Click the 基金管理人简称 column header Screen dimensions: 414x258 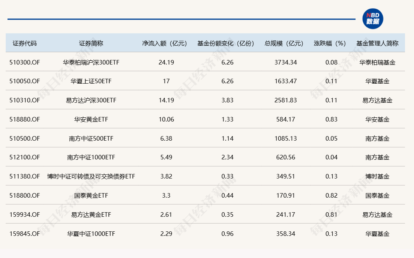(x=377, y=43)
